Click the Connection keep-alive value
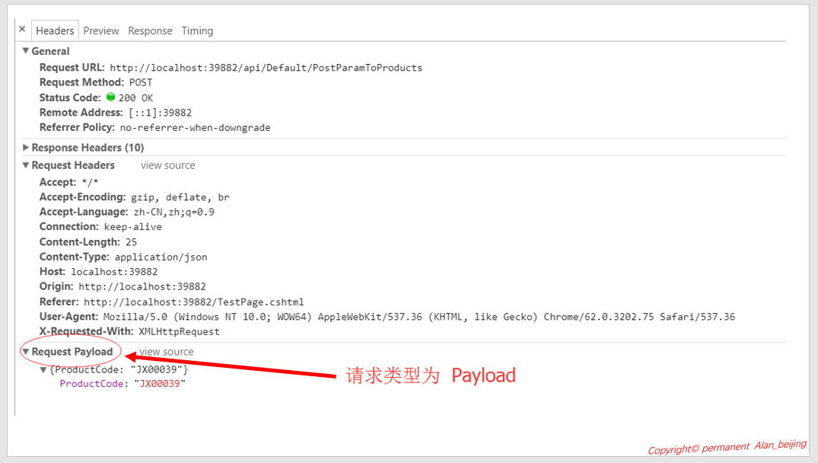 (133, 227)
